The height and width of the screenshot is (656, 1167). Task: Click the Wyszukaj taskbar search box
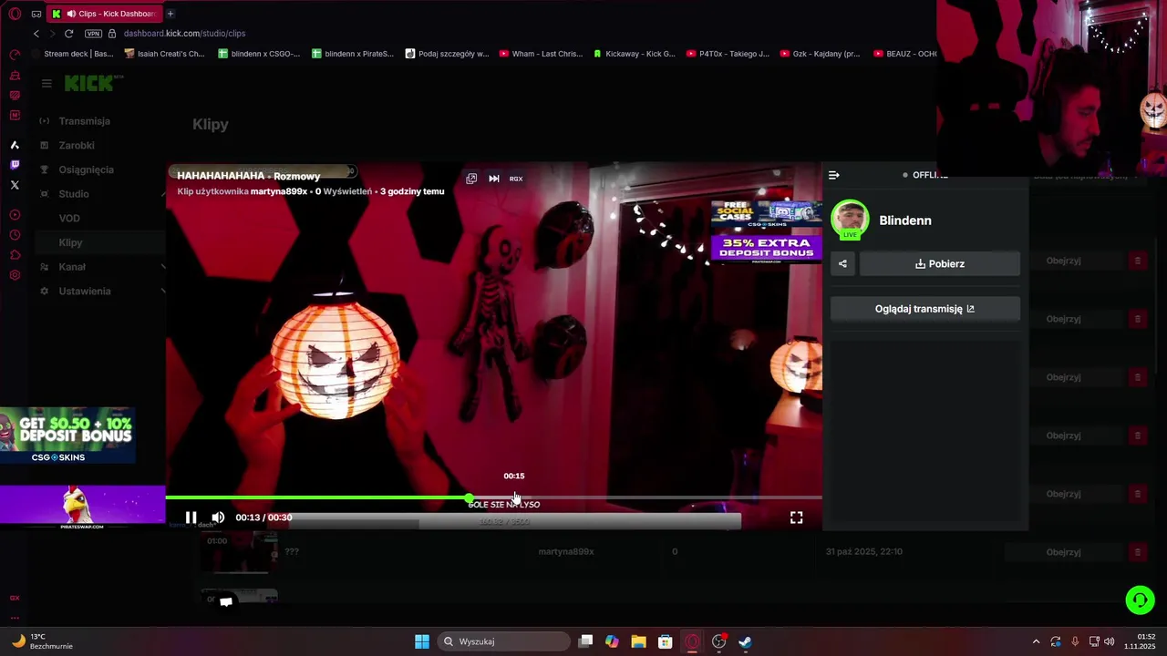pos(504,641)
